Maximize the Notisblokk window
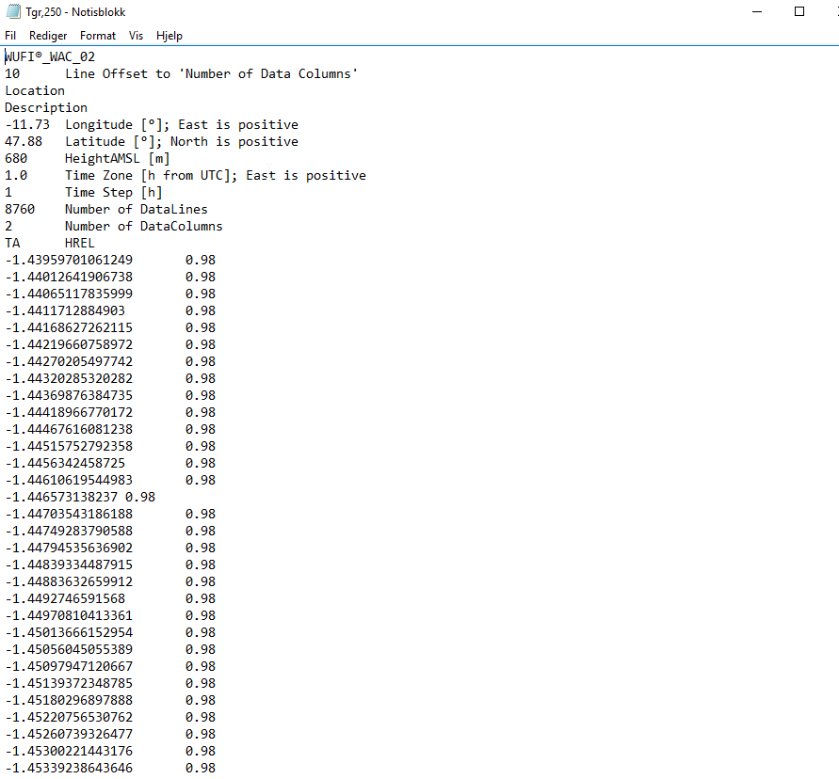 click(x=799, y=11)
